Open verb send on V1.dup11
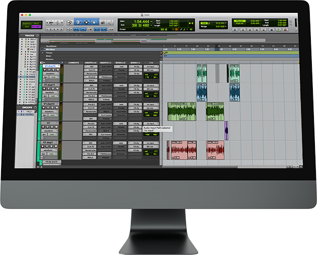The image size is (317, 255). [x=121, y=86]
